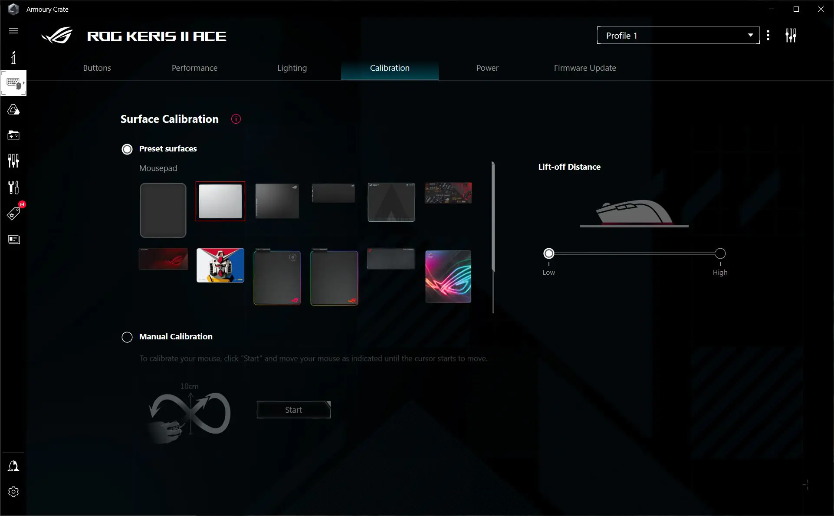Open the Firmware Update tab

tap(585, 68)
